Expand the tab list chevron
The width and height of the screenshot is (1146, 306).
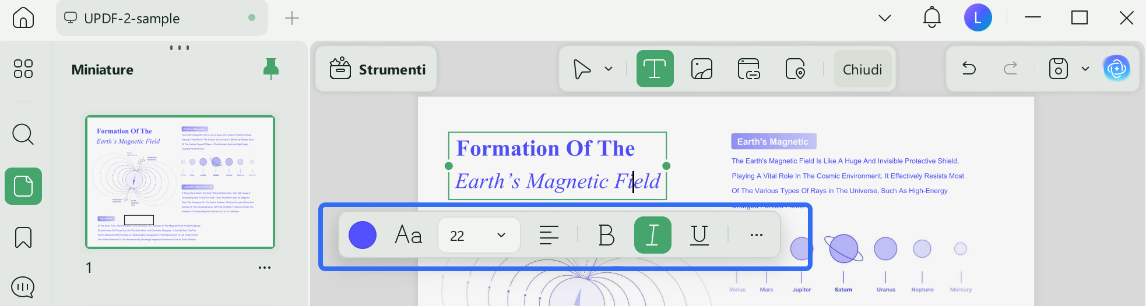(x=885, y=18)
